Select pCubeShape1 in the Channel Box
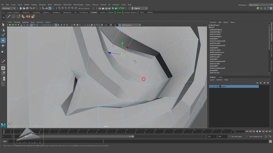 point(214,25)
